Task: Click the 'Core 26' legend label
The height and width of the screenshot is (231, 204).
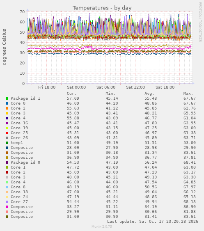Action: (x=19, y=138)
